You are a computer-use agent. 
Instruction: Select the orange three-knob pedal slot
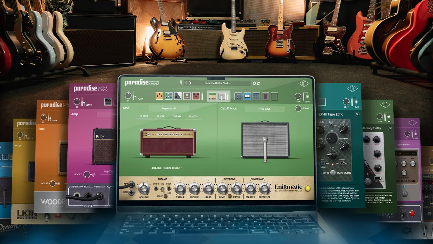click(159, 96)
